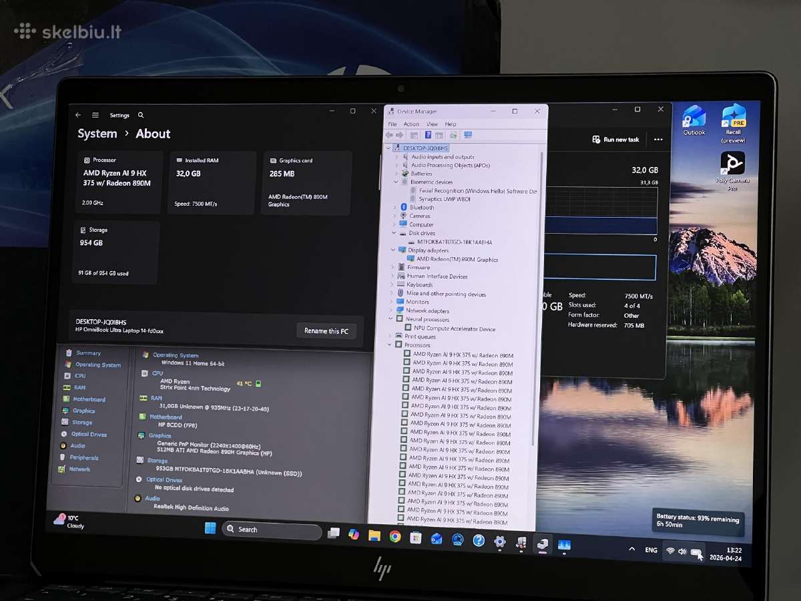801x601 pixels.
Task: Expand the Batteries node
Action: [396, 174]
